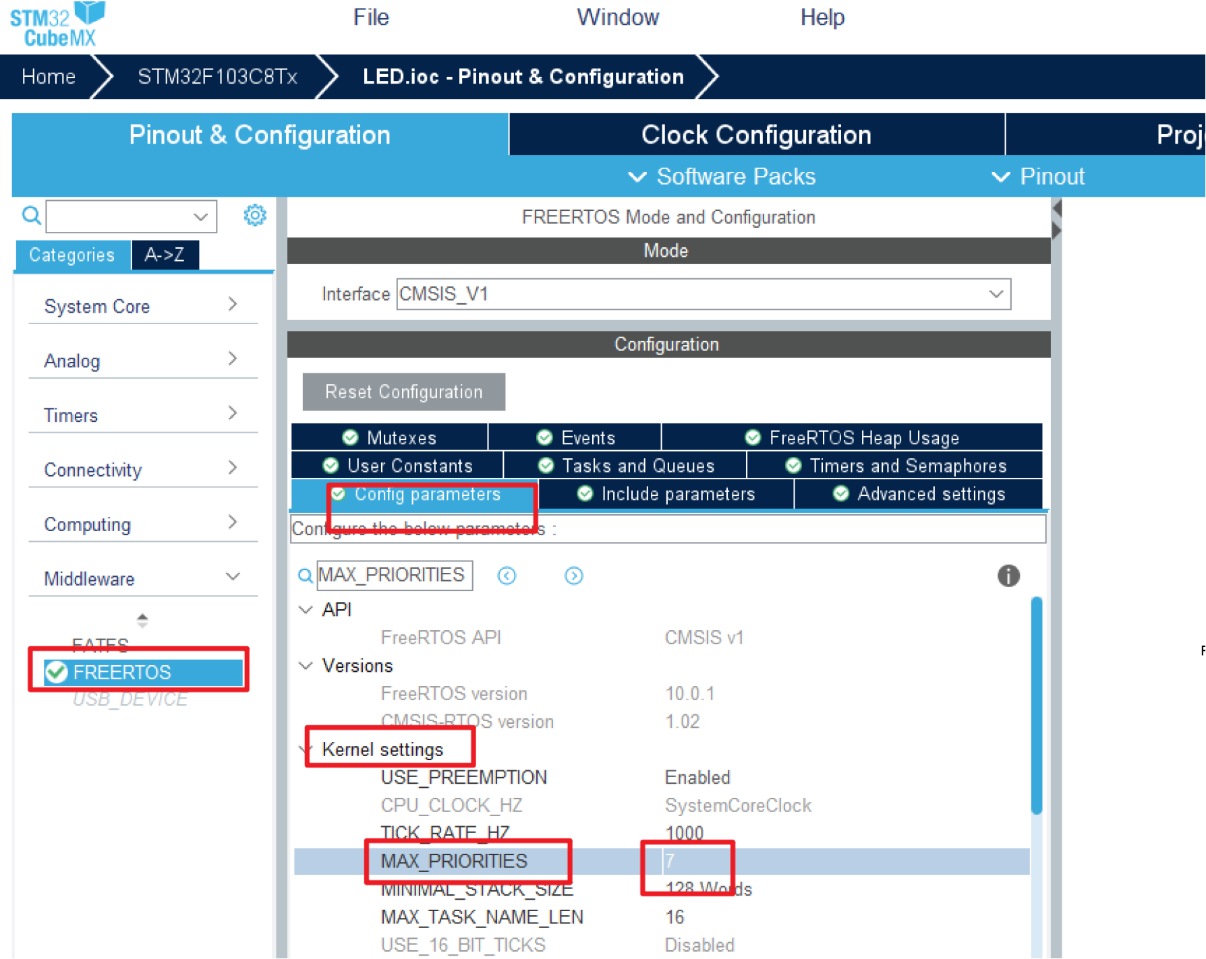Click the parameter search magnifier icon
1206x959 pixels.
click(305, 576)
